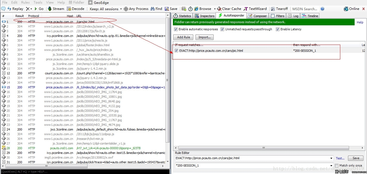The width and height of the screenshot is (367, 174).
Task: Click the QuickExec command input box
Action: coord(85,172)
